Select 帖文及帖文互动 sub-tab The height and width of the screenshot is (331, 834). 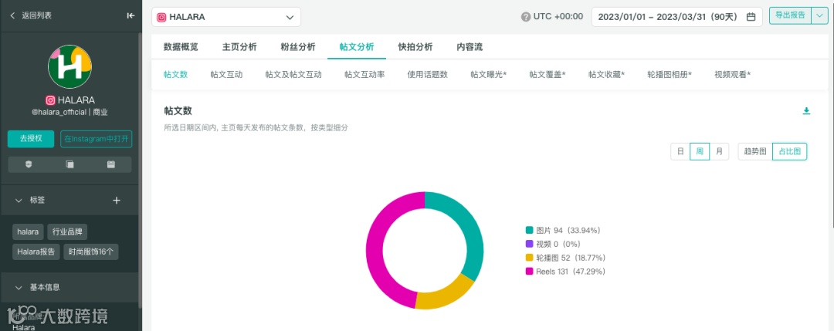(293, 74)
